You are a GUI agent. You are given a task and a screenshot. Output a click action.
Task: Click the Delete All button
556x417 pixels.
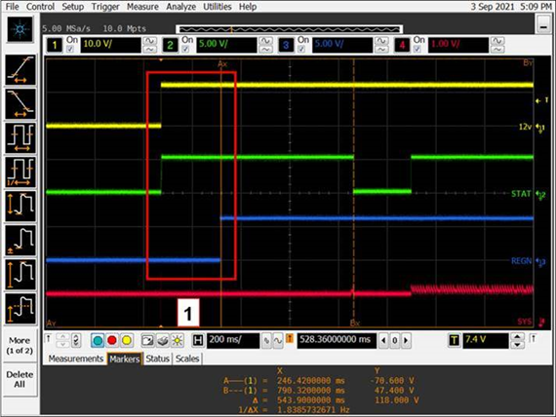pyautogui.click(x=20, y=379)
